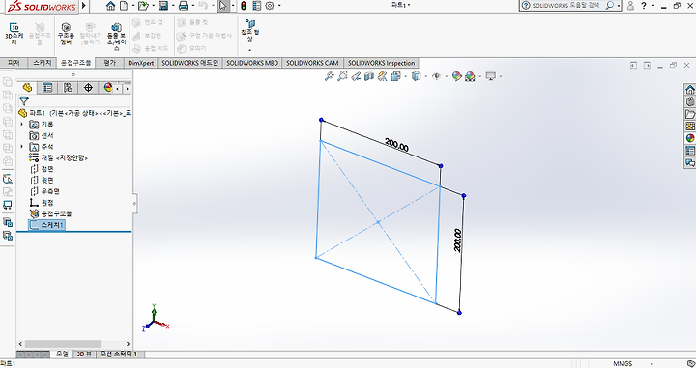Open the 3D 뷰 bottom tab
This screenshot has height=368, width=696.
[x=84, y=354]
